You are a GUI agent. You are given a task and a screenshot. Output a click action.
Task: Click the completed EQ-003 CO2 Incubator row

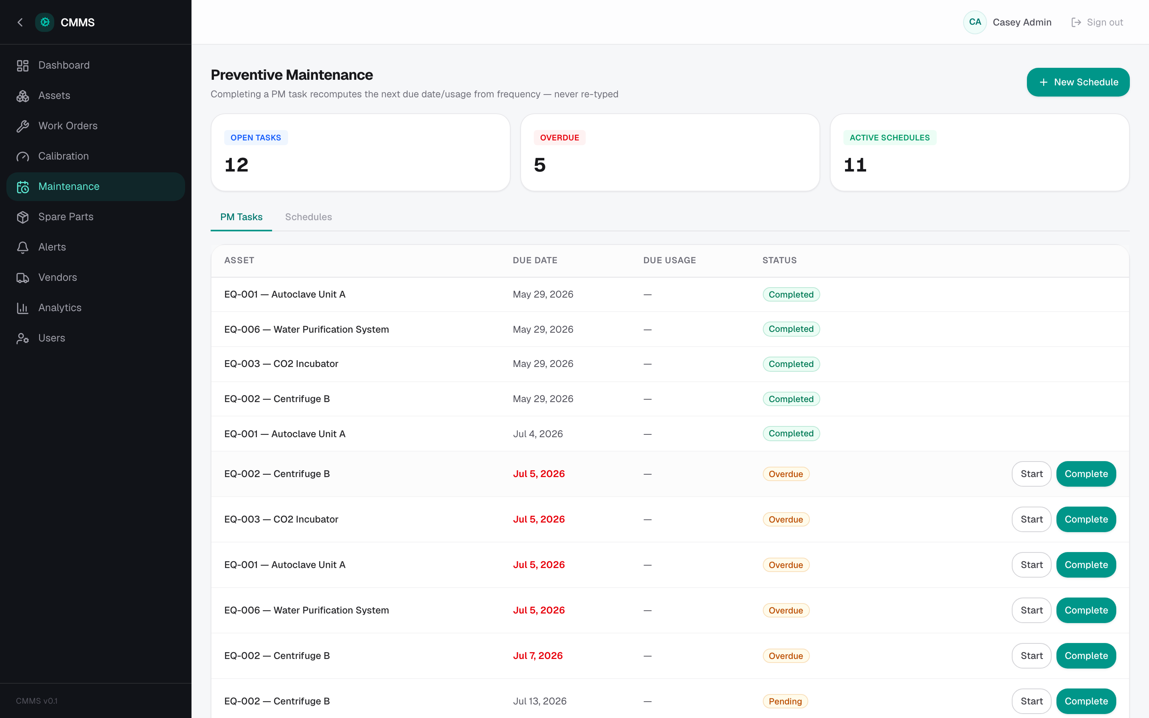(x=670, y=364)
